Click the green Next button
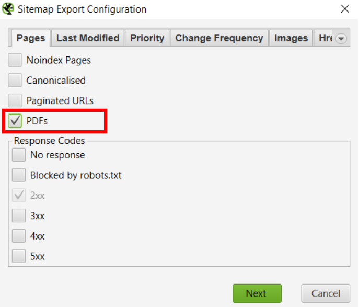The image size is (359, 307). pyautogui.click(x=257, y=293)
